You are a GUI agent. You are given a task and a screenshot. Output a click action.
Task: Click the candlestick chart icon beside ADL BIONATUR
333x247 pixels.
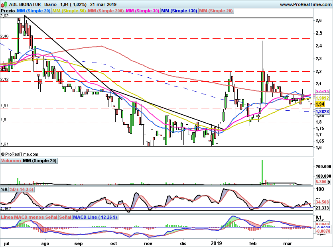(x=5, y=4)
